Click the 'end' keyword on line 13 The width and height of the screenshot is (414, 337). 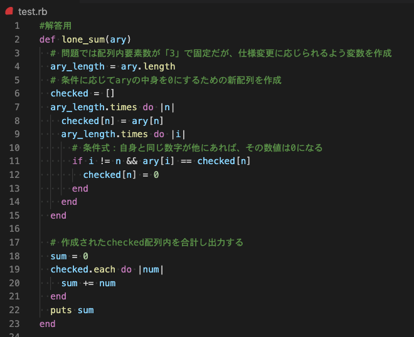80,189
